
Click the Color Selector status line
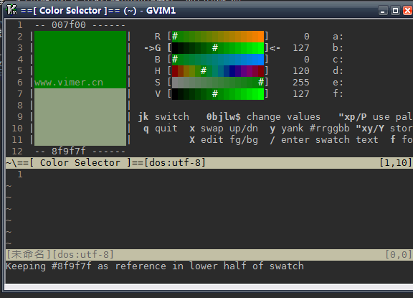coord(209,163)
